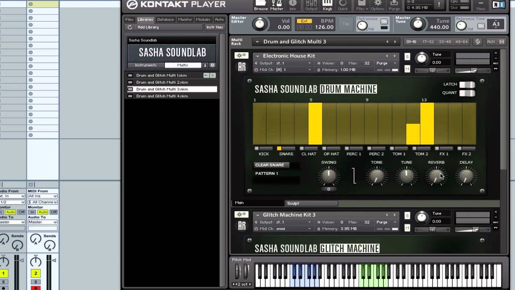Mute the Electronic House Kit
Screen dimensions: 515x290
(407, 69)
